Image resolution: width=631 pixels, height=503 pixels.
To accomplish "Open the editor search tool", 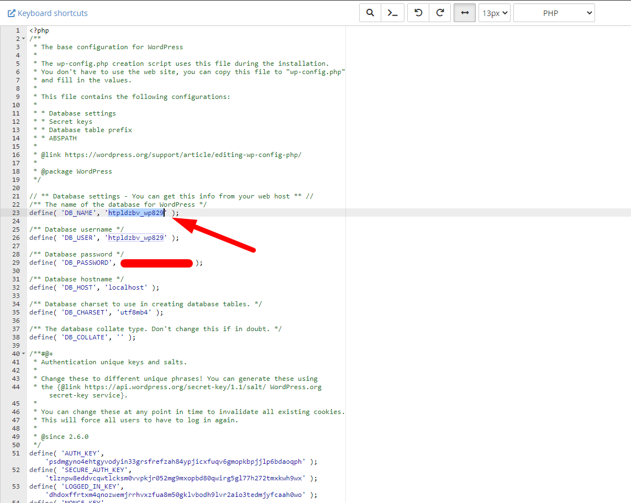I will coord(370,13).
